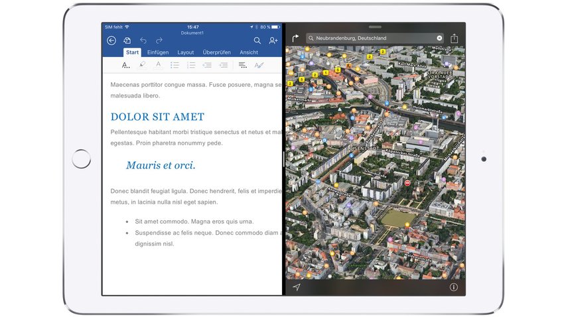Open paragraph alignment options

click(243, 65)
